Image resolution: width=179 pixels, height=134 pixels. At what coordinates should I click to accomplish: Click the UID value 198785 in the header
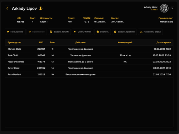click(x=20, y=22)
